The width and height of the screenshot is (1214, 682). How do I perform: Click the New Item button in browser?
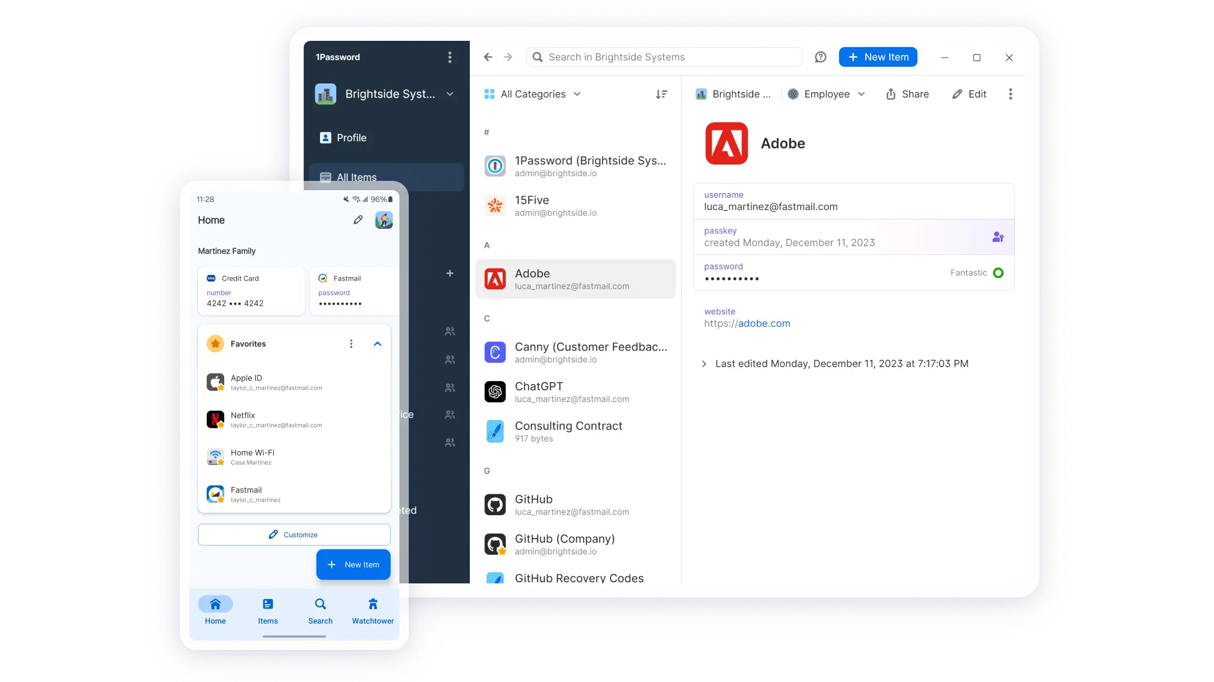878,57
